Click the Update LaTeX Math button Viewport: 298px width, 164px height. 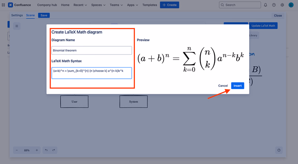tap(263, 26)
